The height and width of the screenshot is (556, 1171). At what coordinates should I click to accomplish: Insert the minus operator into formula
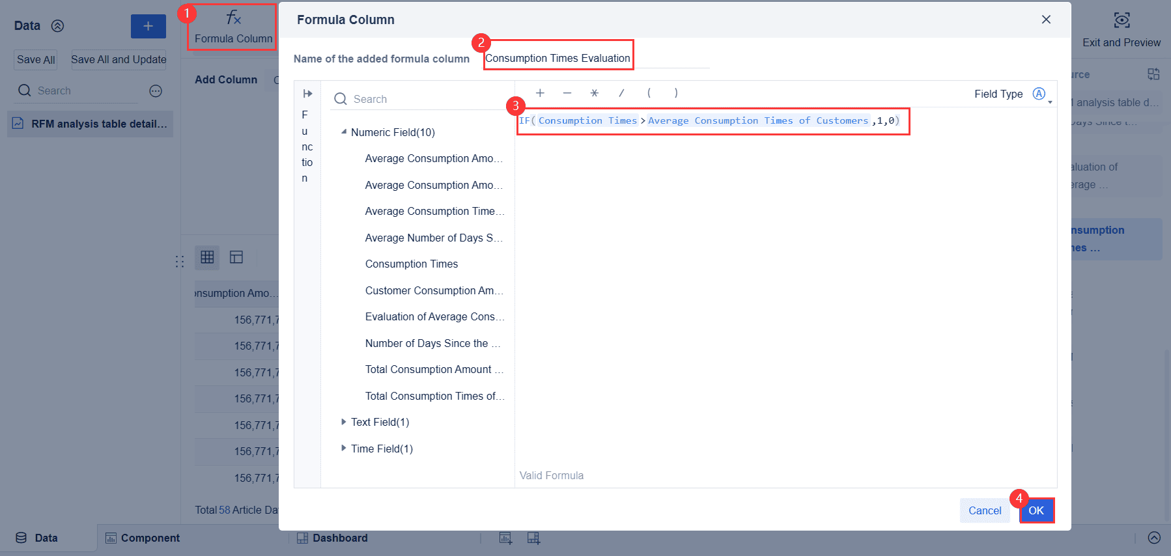567,93
